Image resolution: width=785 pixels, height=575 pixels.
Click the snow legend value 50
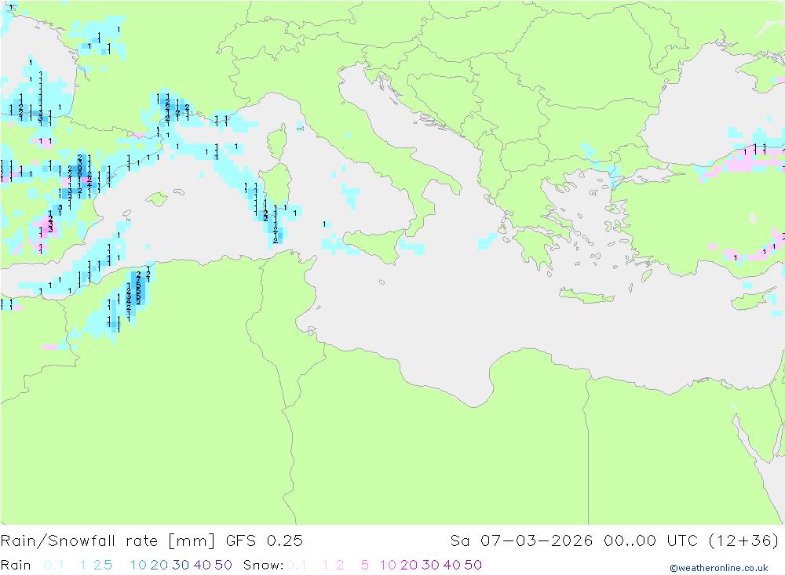[473, 565]
